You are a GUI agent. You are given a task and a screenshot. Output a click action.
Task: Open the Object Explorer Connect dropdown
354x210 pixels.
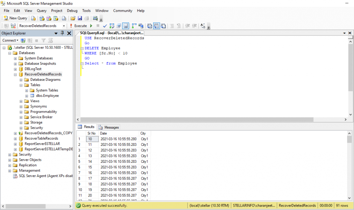10,40
